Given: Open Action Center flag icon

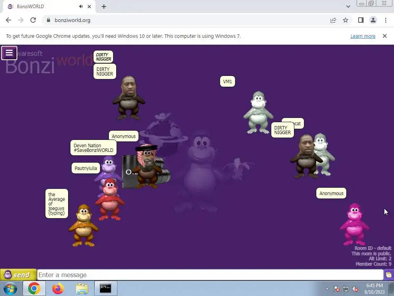Looking at the screenshot, I should click(x=337, y=289).
